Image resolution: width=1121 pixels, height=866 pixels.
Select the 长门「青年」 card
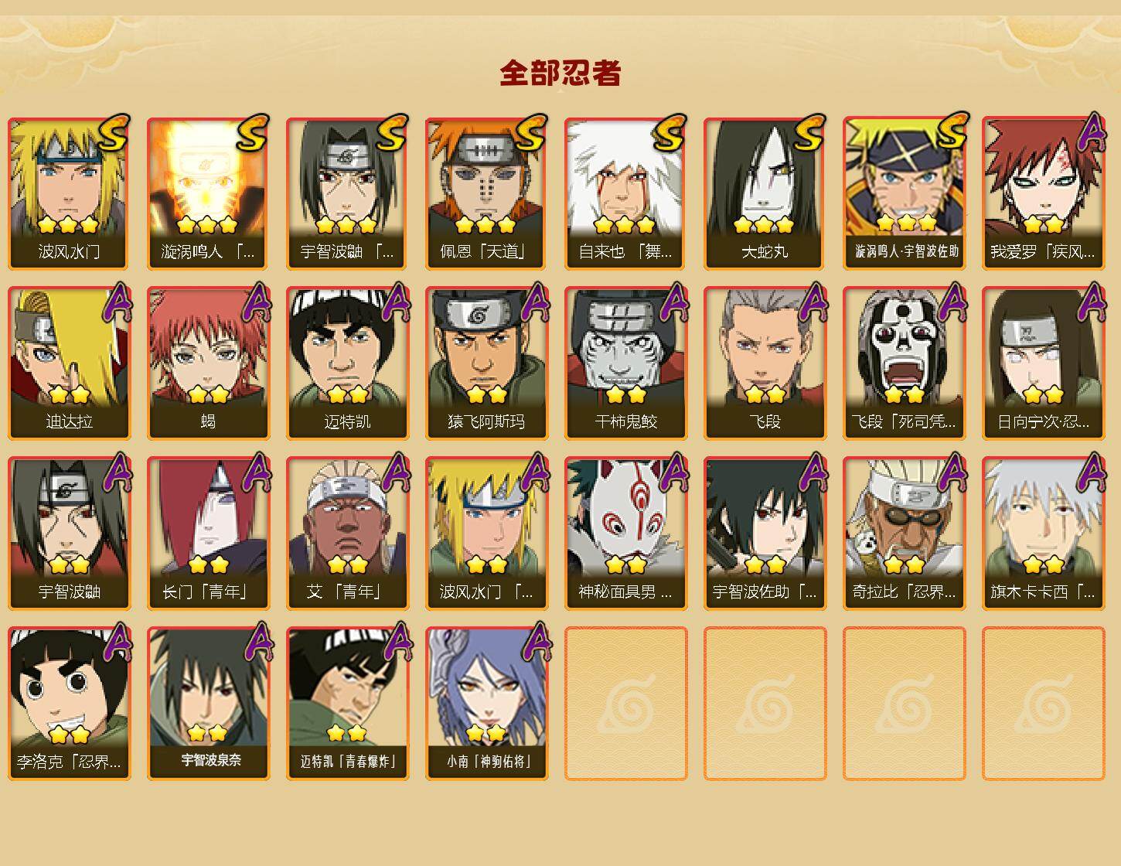pos(208,534)
